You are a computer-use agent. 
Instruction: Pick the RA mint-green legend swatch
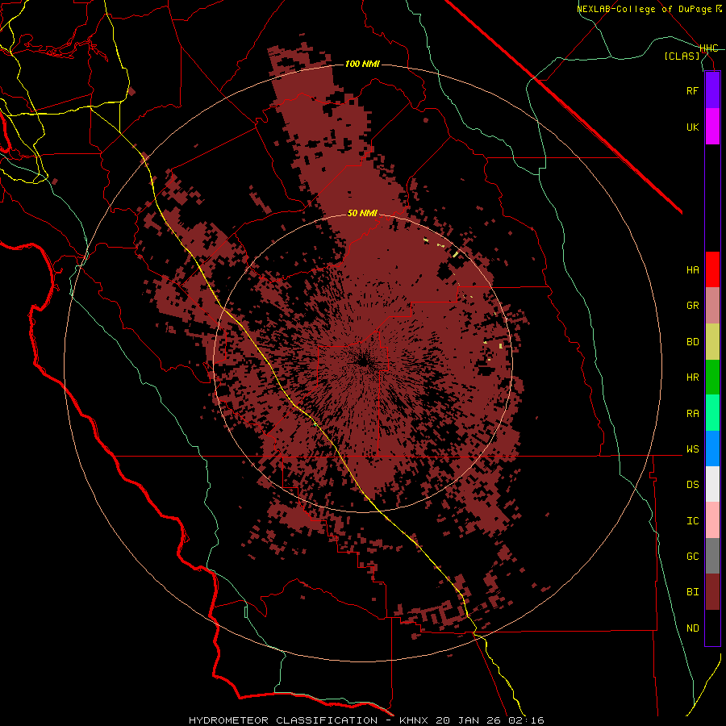(x=712, y=413)
